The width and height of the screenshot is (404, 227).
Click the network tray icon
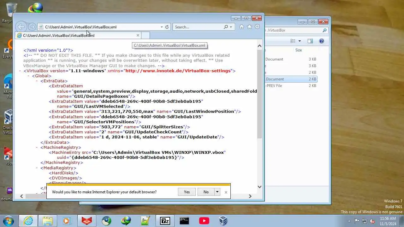364,221
